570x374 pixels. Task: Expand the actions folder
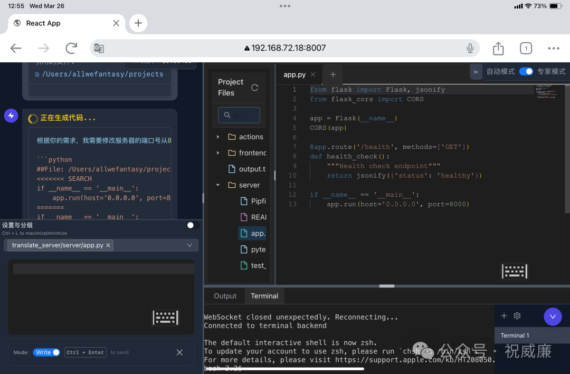point(218,137)
